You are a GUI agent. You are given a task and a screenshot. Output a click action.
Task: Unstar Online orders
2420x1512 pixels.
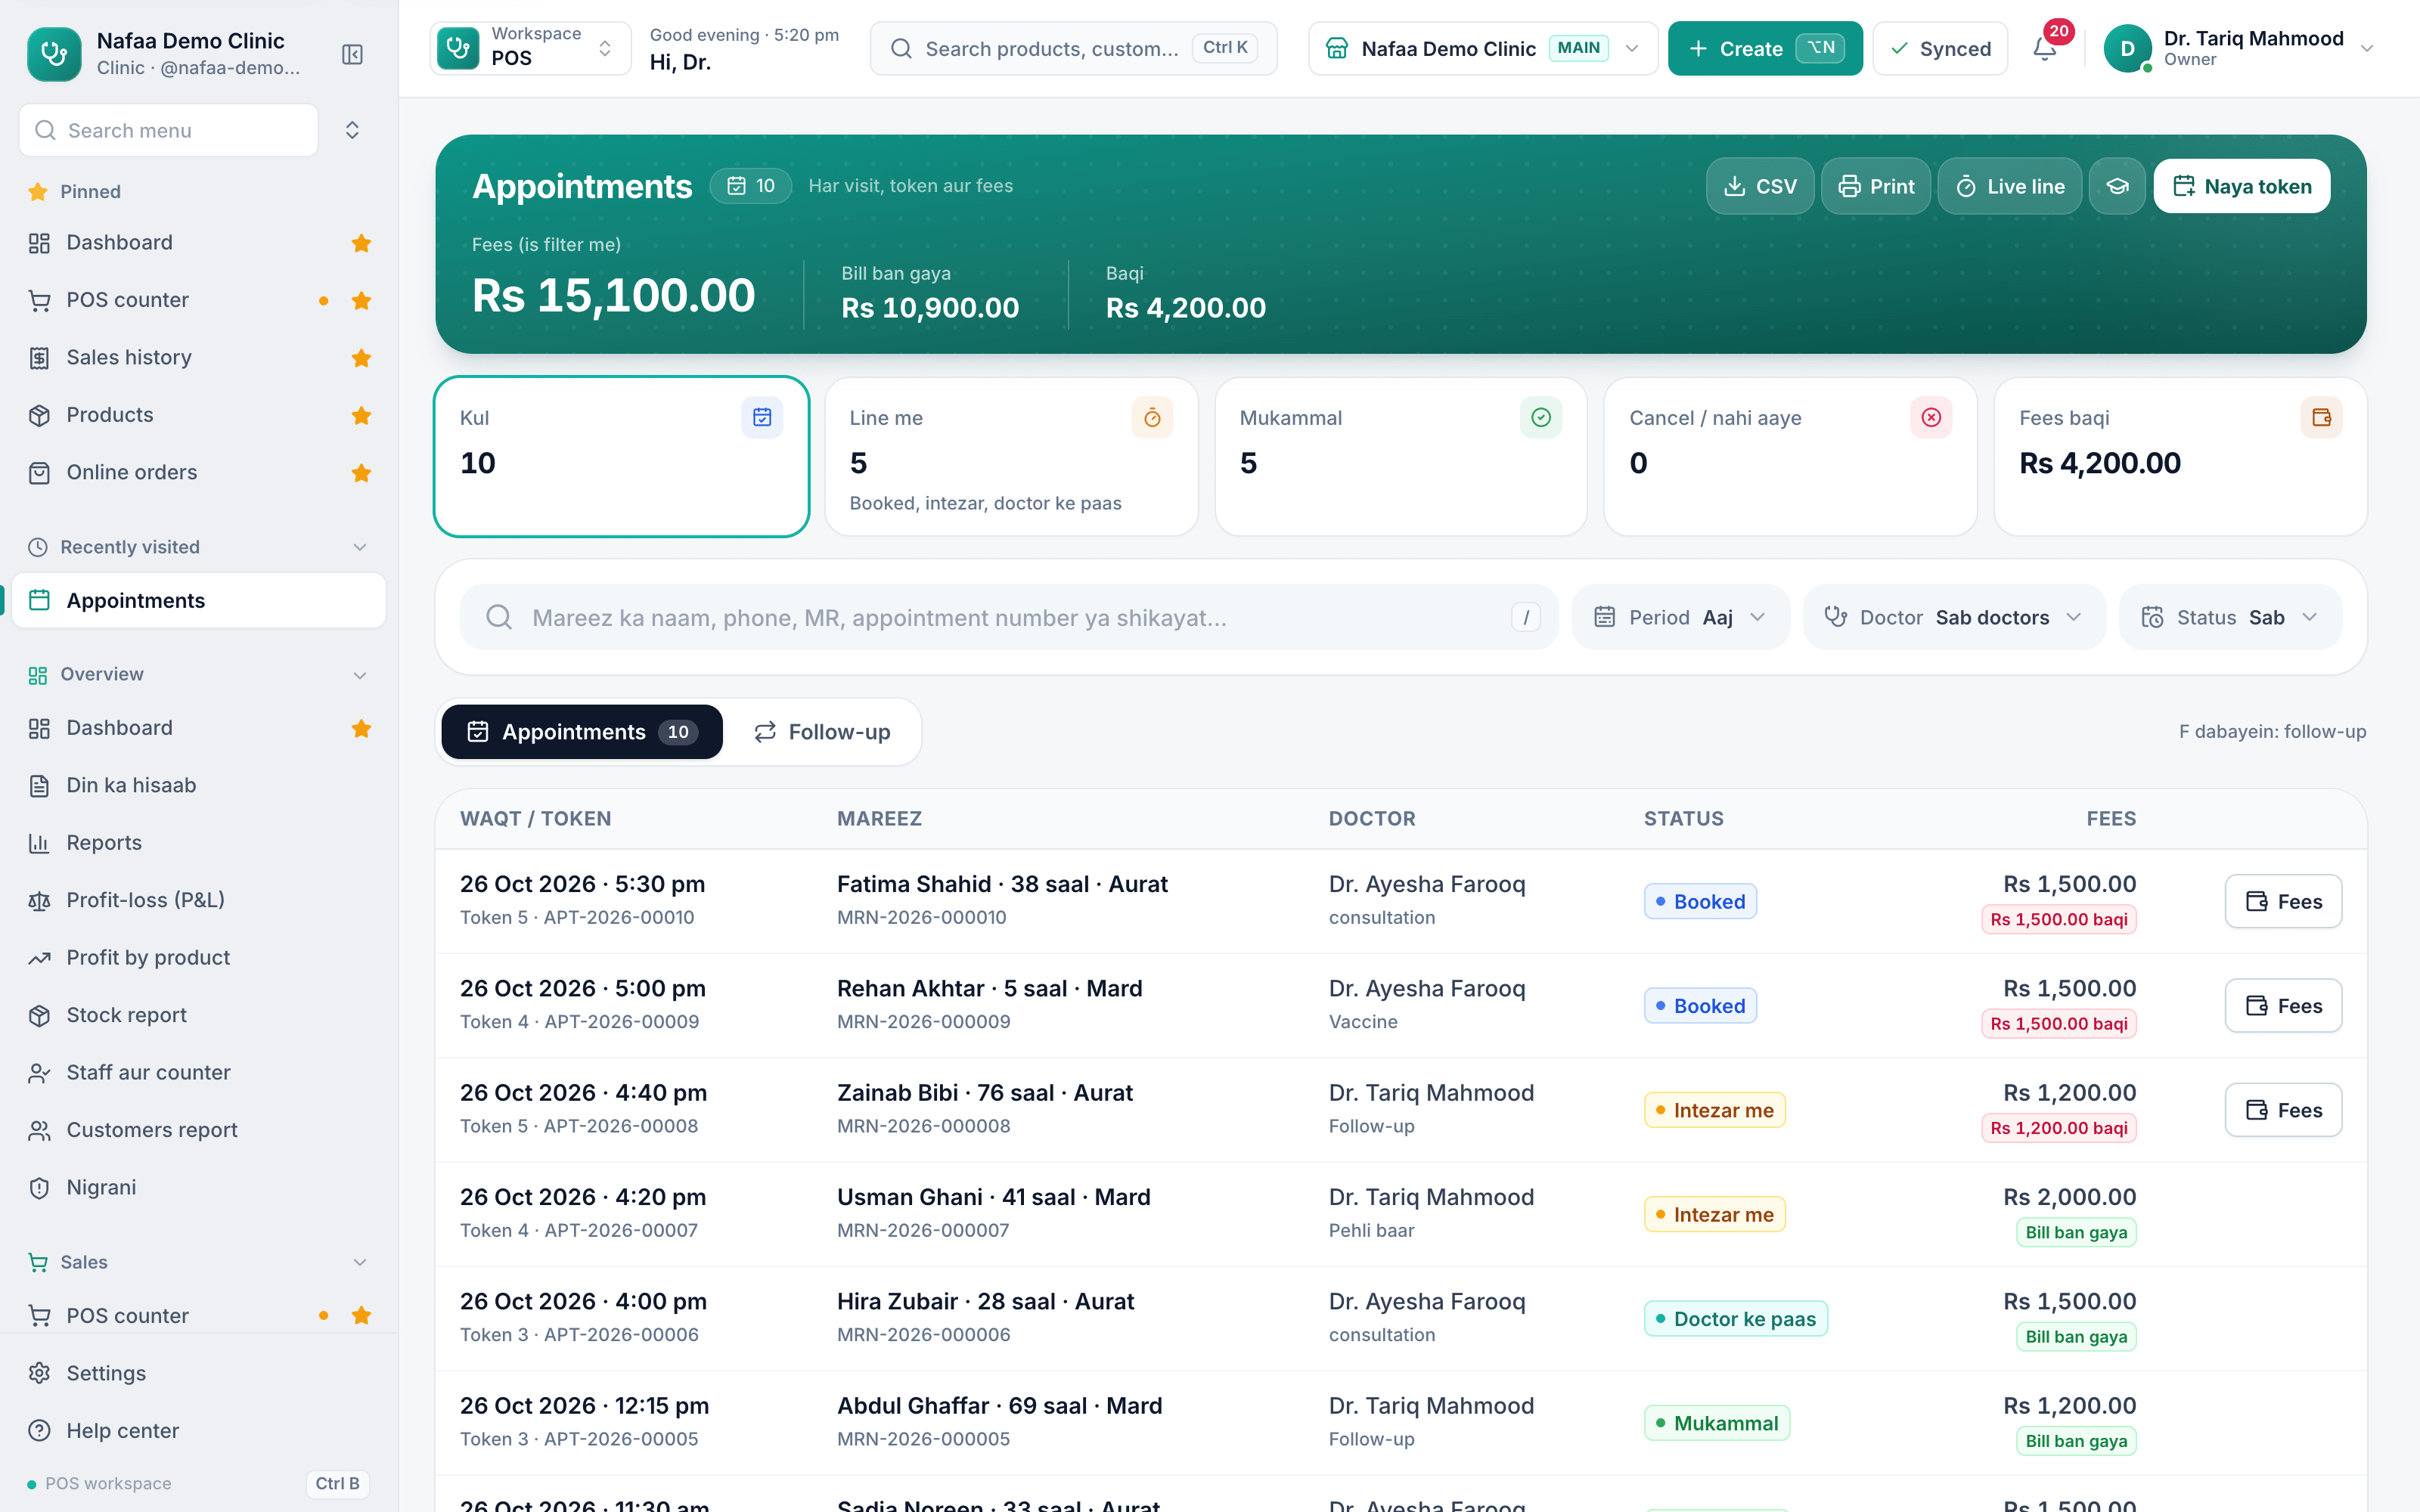[x=361, y=472]
